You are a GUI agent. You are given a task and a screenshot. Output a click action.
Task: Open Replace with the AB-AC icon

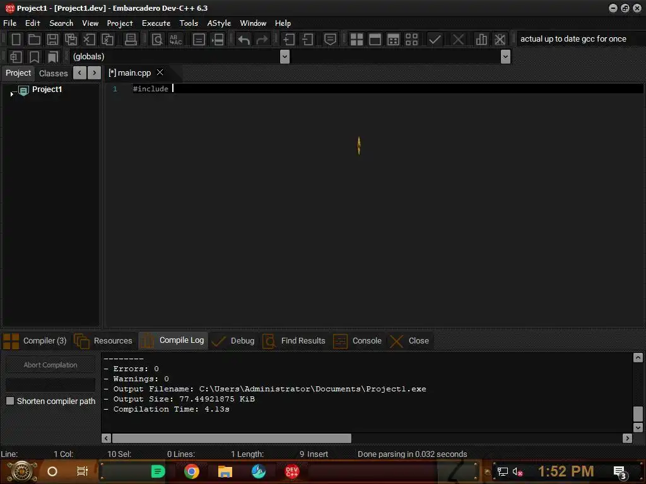point(175,40)
